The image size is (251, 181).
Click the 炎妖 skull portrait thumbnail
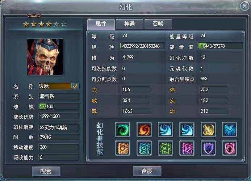pyautogui.click(x=45, y=57)
